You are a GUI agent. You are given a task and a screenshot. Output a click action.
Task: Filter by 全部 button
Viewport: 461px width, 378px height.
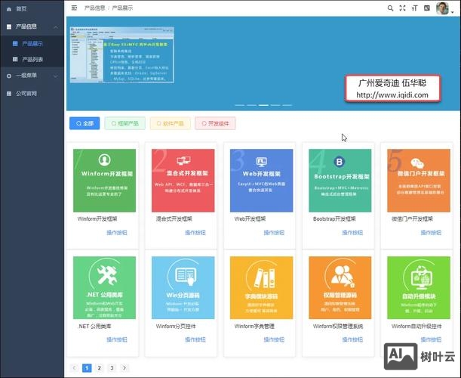coord(85,123)
